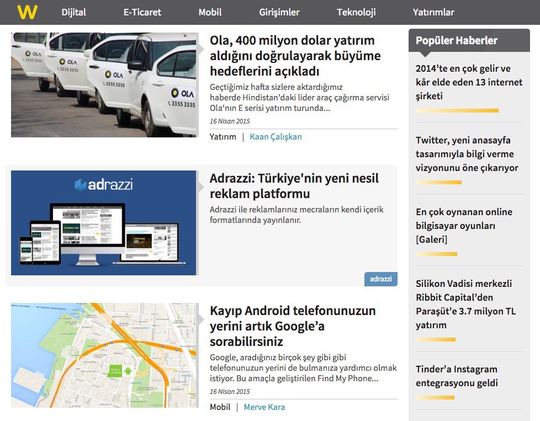Open the Kayıp Android telefonunuzun headline

click(293, 326)
